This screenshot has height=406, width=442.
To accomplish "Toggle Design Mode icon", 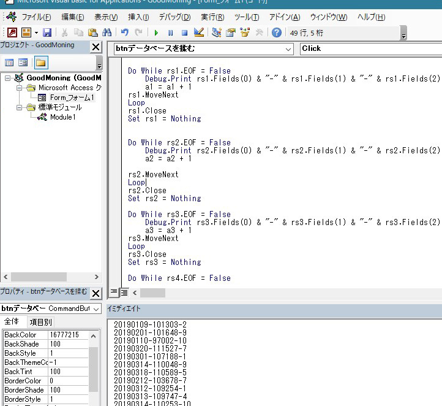I will coord(199,33).
